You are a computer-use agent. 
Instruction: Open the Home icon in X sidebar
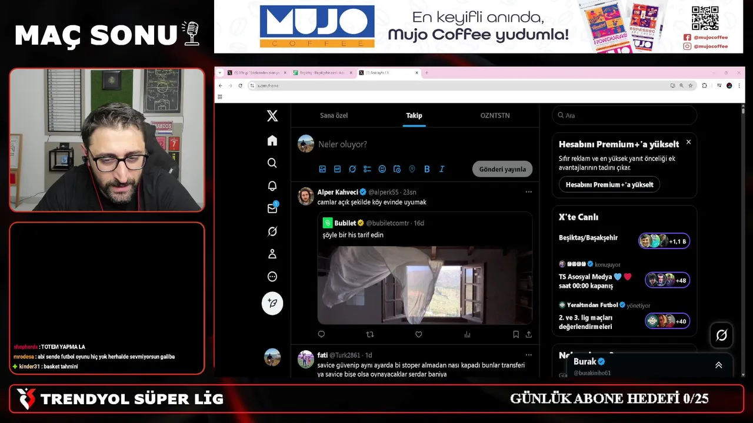point(272,140)
